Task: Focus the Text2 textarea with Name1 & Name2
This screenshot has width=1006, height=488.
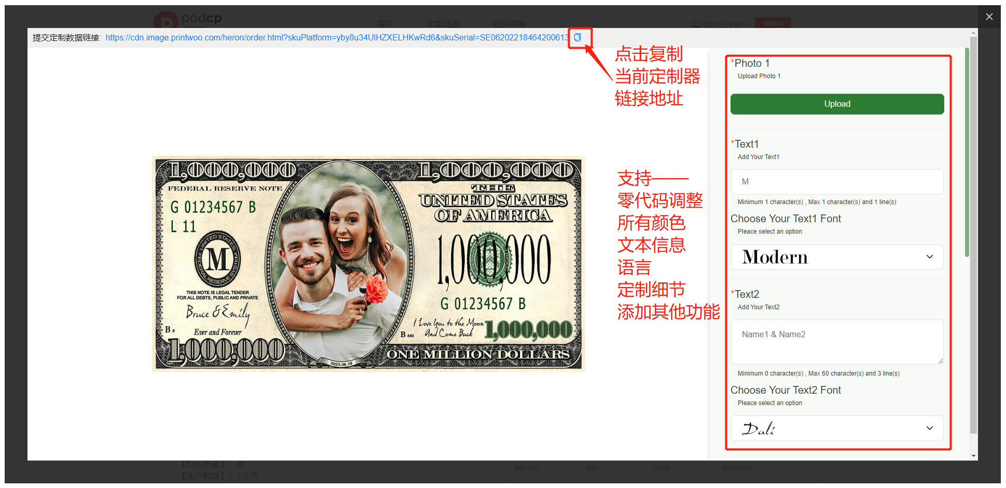Action: pyautogui.click(x=837, y=342)
